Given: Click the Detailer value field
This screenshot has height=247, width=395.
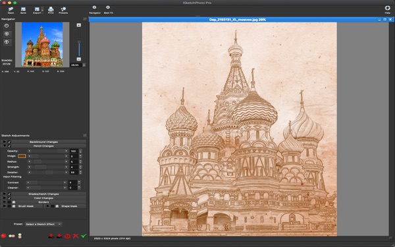Looking at the screenshot, I should coord(74,173).
